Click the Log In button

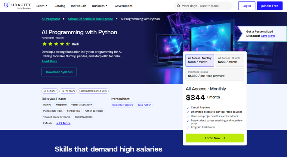tap(247, 6)
